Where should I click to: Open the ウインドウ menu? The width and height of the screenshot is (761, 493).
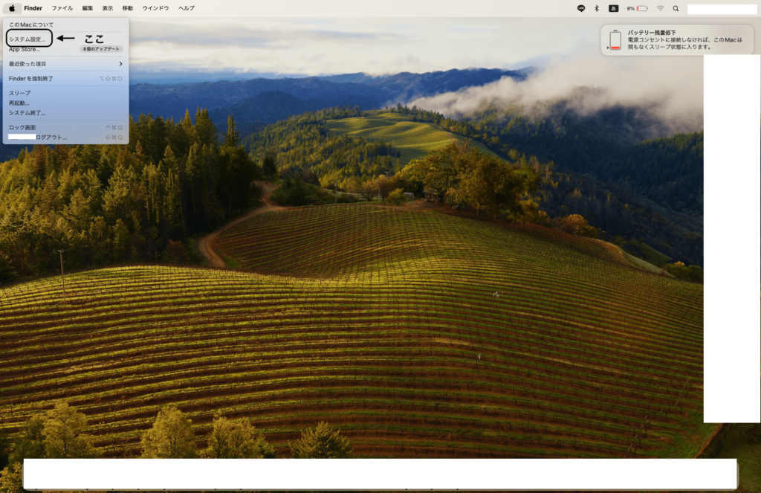pyautogui.click(x=155, y=8)
